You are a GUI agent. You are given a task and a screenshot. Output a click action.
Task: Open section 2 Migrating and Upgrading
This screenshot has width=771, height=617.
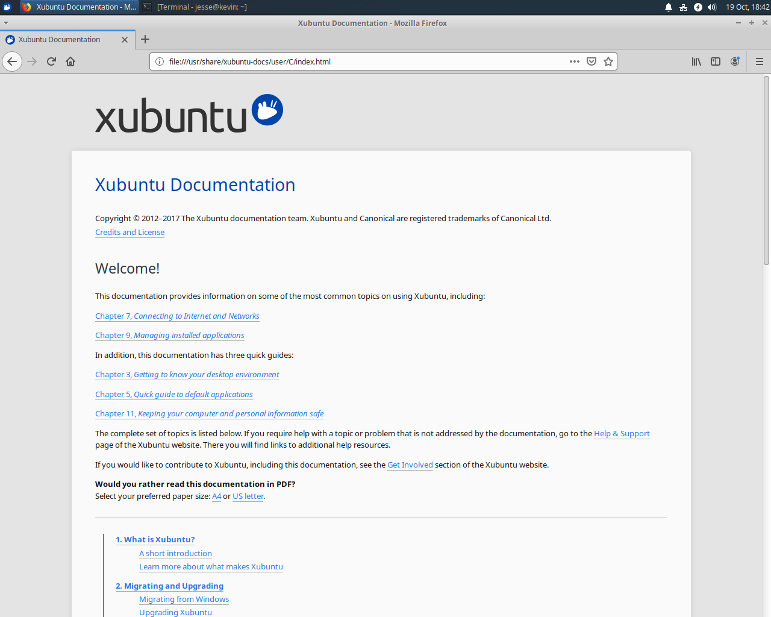169,586
